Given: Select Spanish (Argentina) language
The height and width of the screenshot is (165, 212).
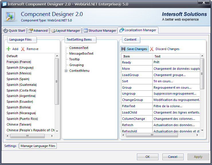Looking at the screenshot, I should pyautogui.click(x=21, y=96).
